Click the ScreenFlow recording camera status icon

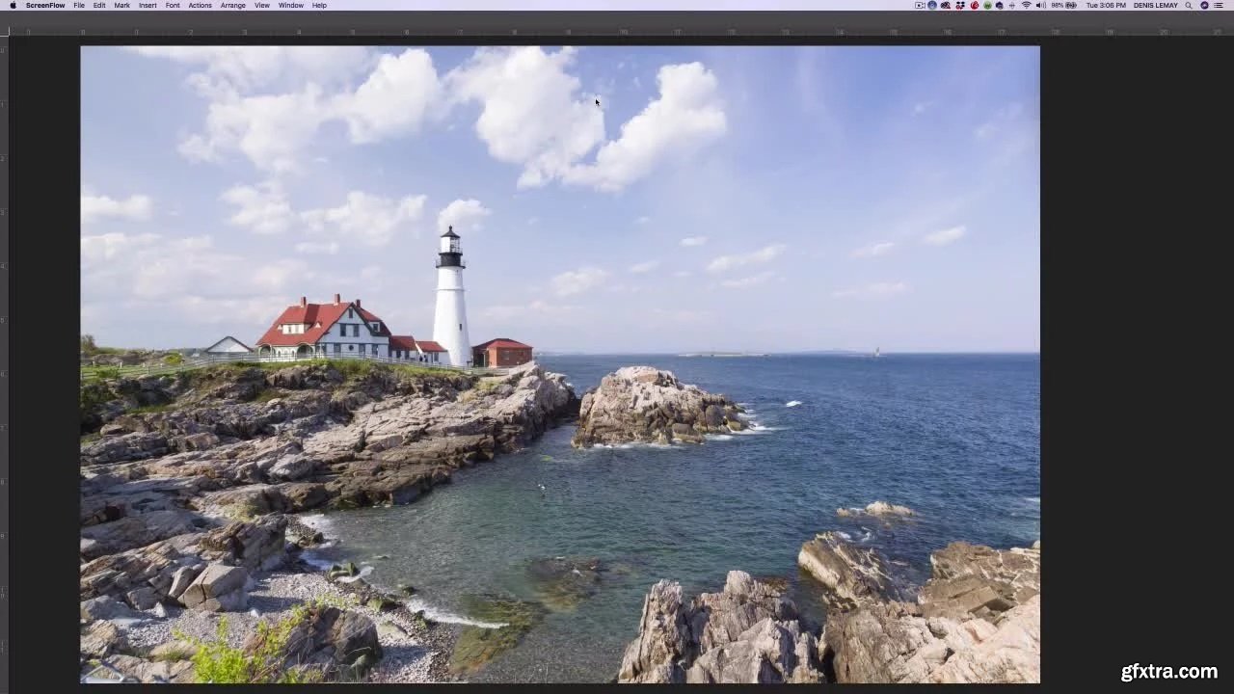[x=920, y=5]
